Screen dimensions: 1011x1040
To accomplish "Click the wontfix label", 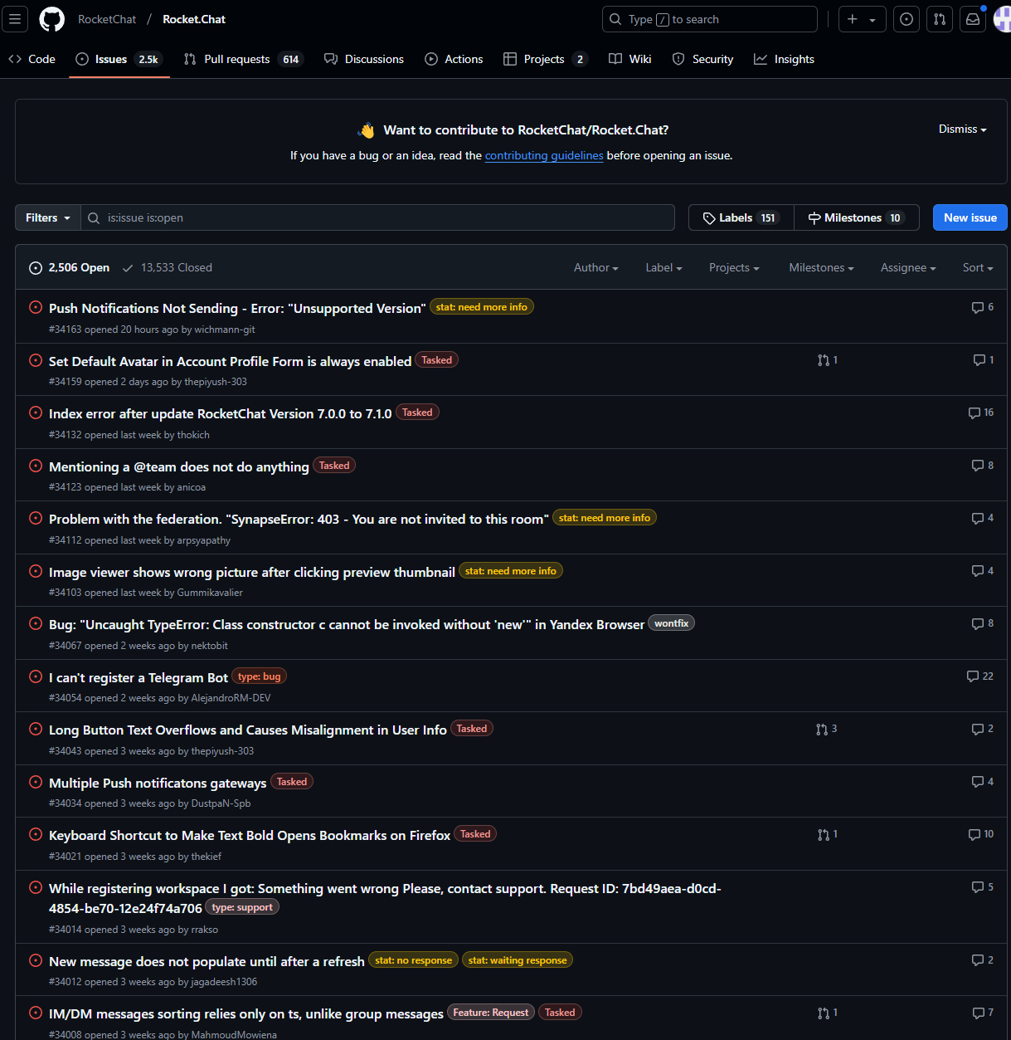I will click(x=671, y=623).
